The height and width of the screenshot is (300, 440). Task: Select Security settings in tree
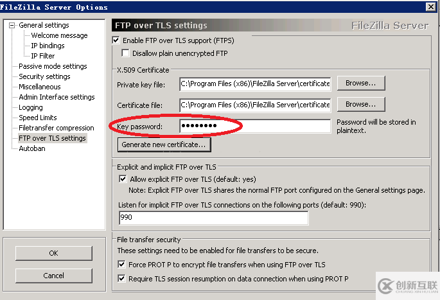(x=44, y=76)
